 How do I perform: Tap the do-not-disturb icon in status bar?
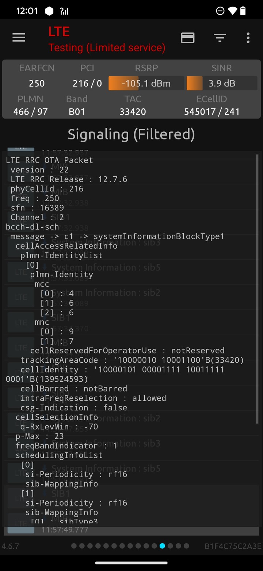220,11
